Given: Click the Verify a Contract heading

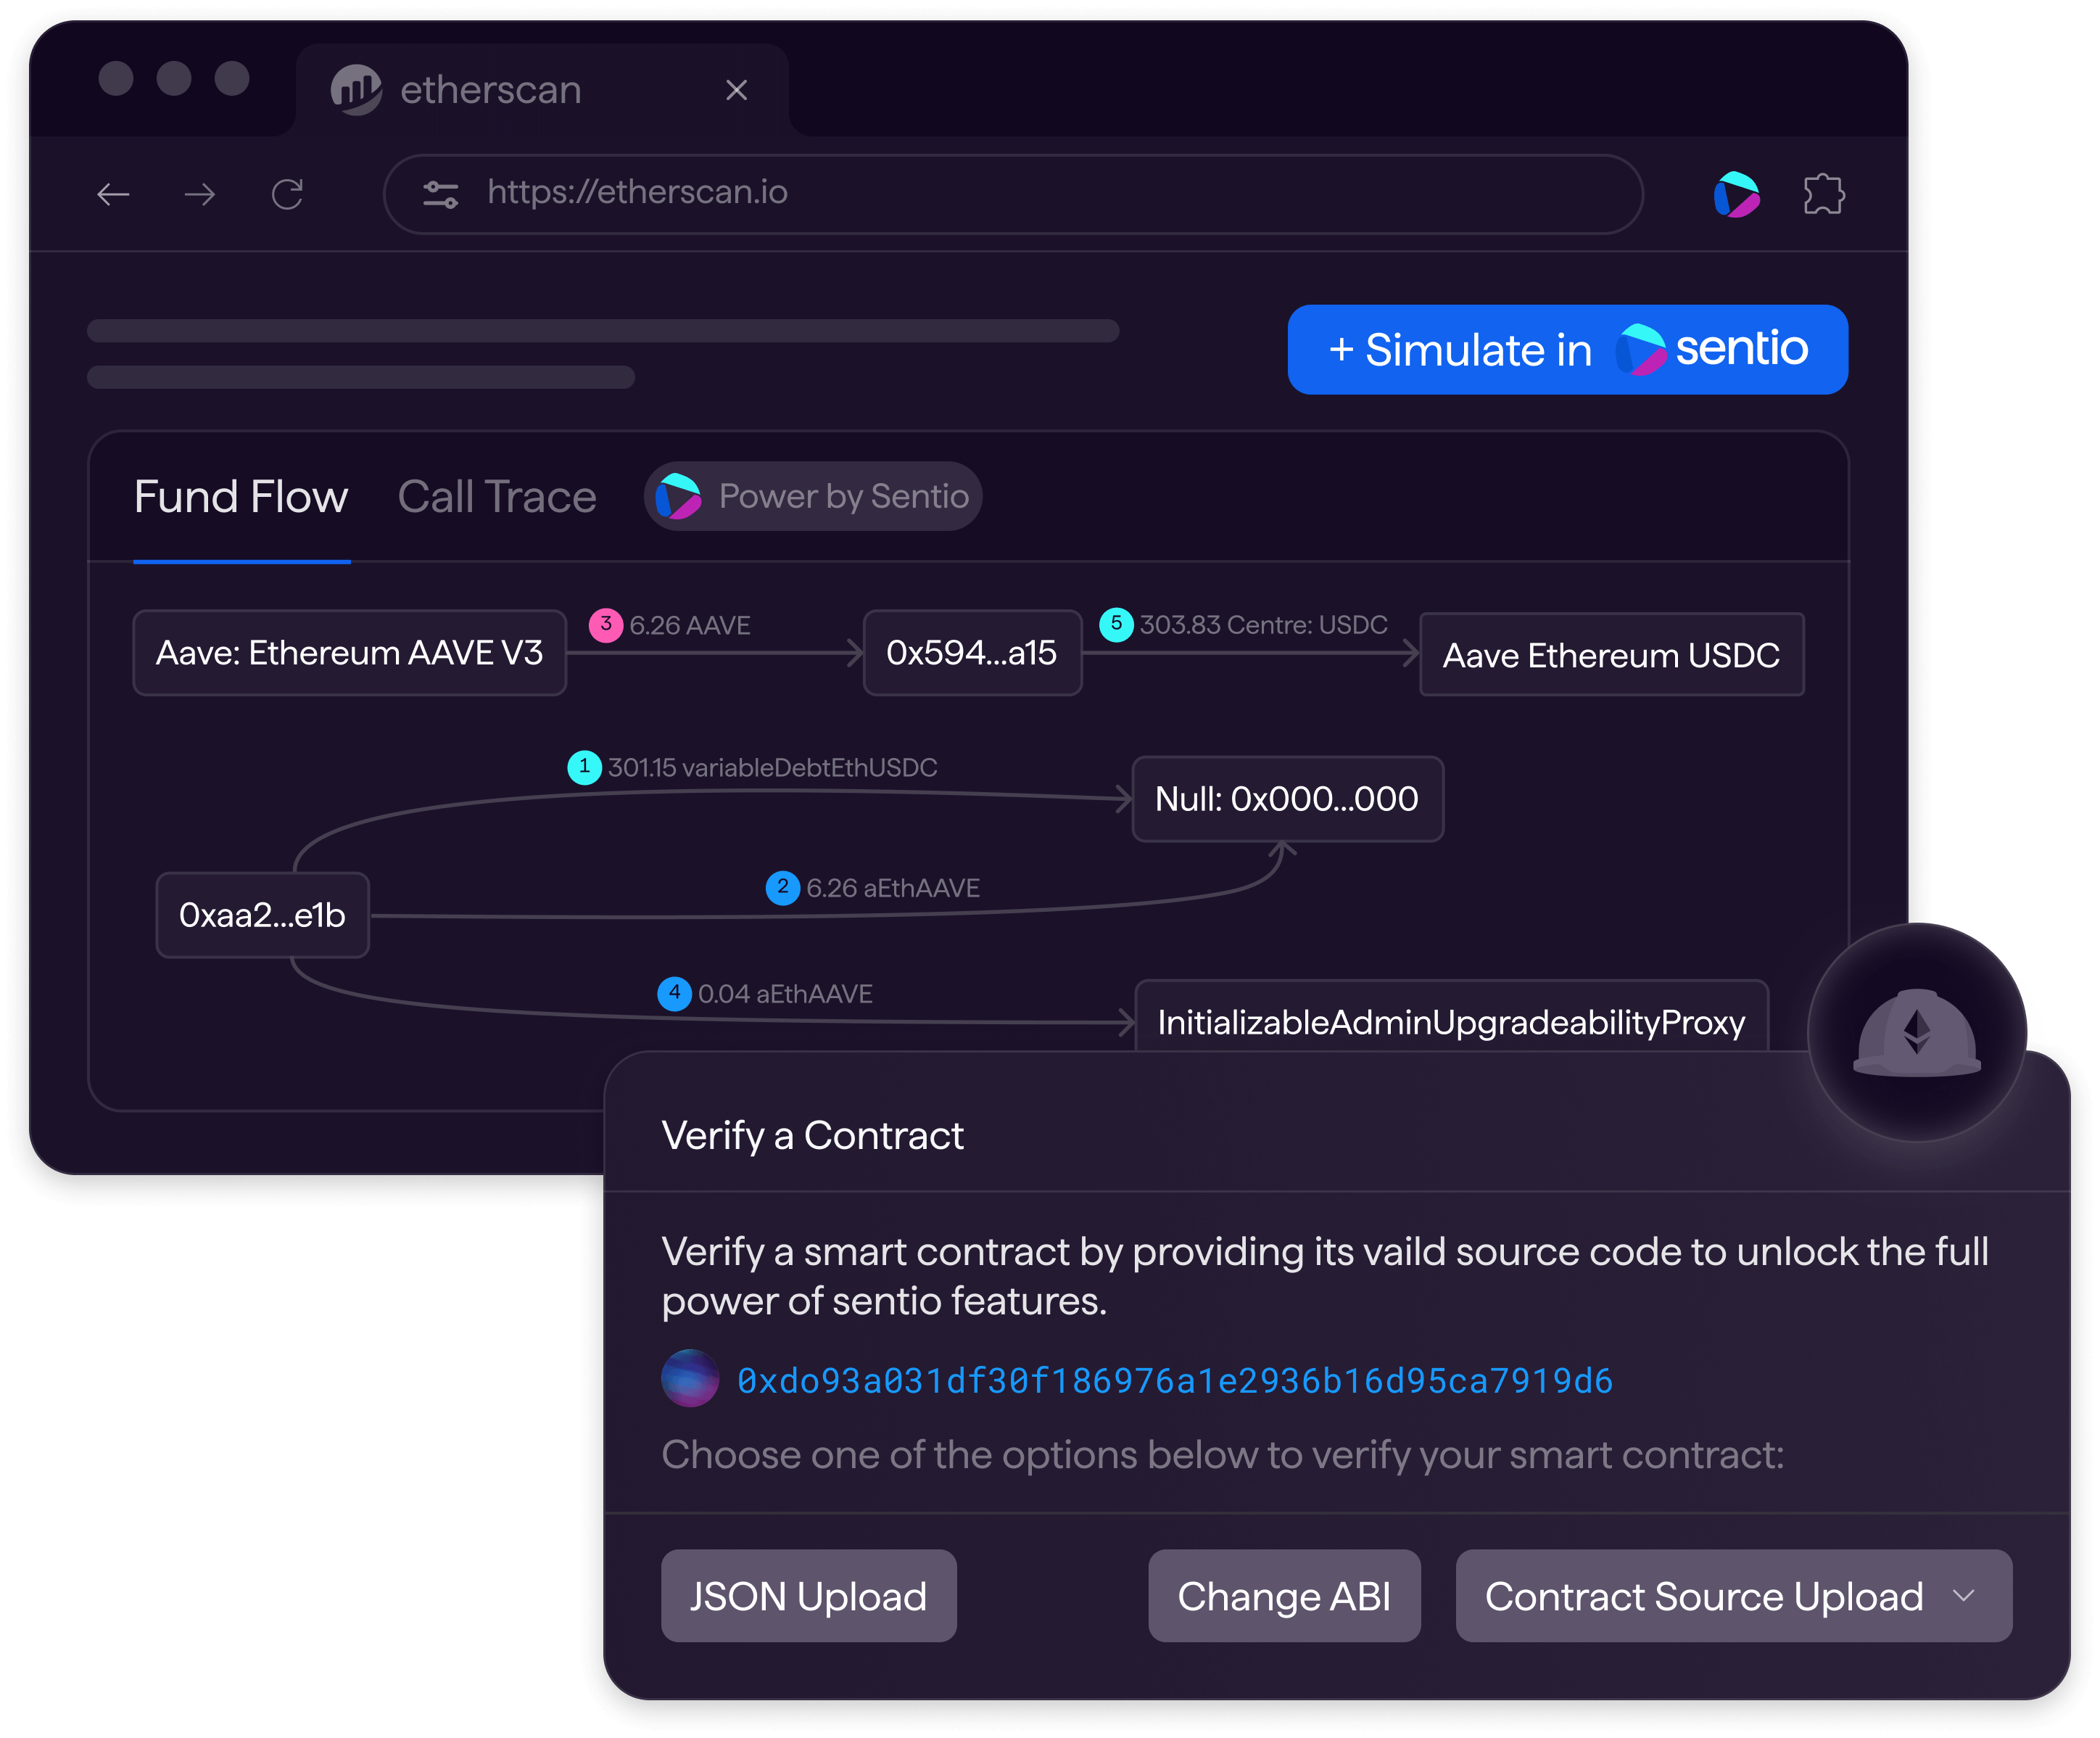Looking at the screenshot, I should (x=813, y=1136).
